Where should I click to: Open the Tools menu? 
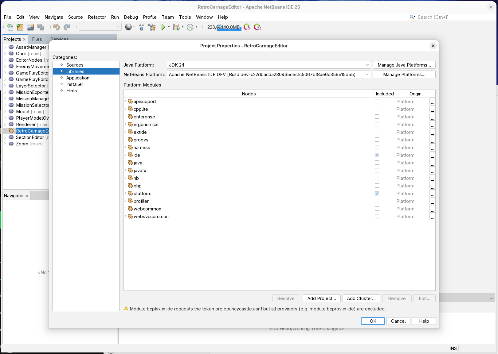click(185, 17)
